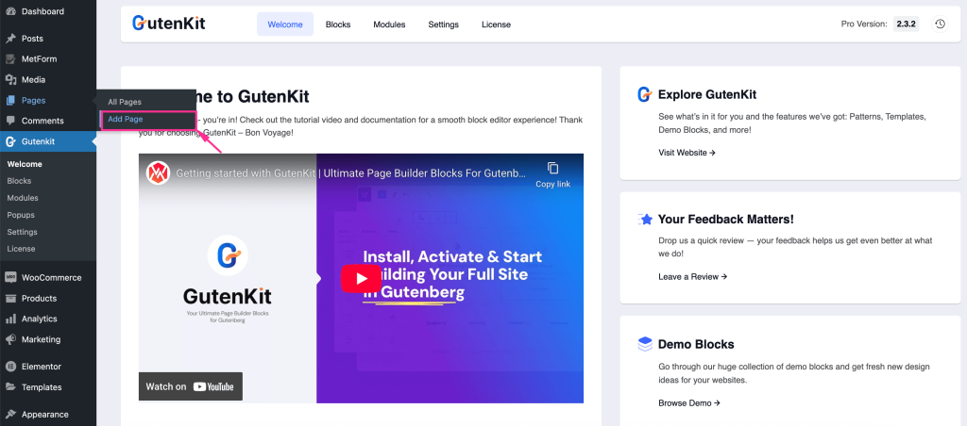Click the Browse Demo link
This screenshot has height=426, width=967.
(x=688, y=402)
